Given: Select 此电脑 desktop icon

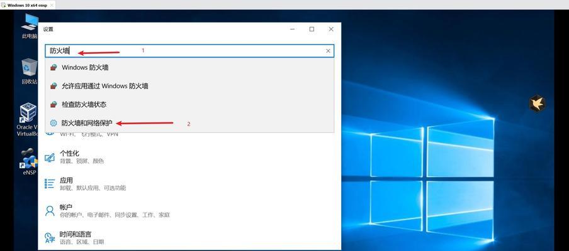Looking at the screenshot, I should pyautogui.click(x=30, y=26).
